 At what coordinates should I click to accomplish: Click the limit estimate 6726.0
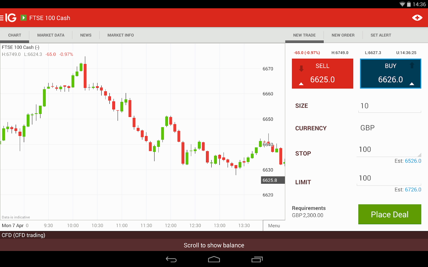413,190
